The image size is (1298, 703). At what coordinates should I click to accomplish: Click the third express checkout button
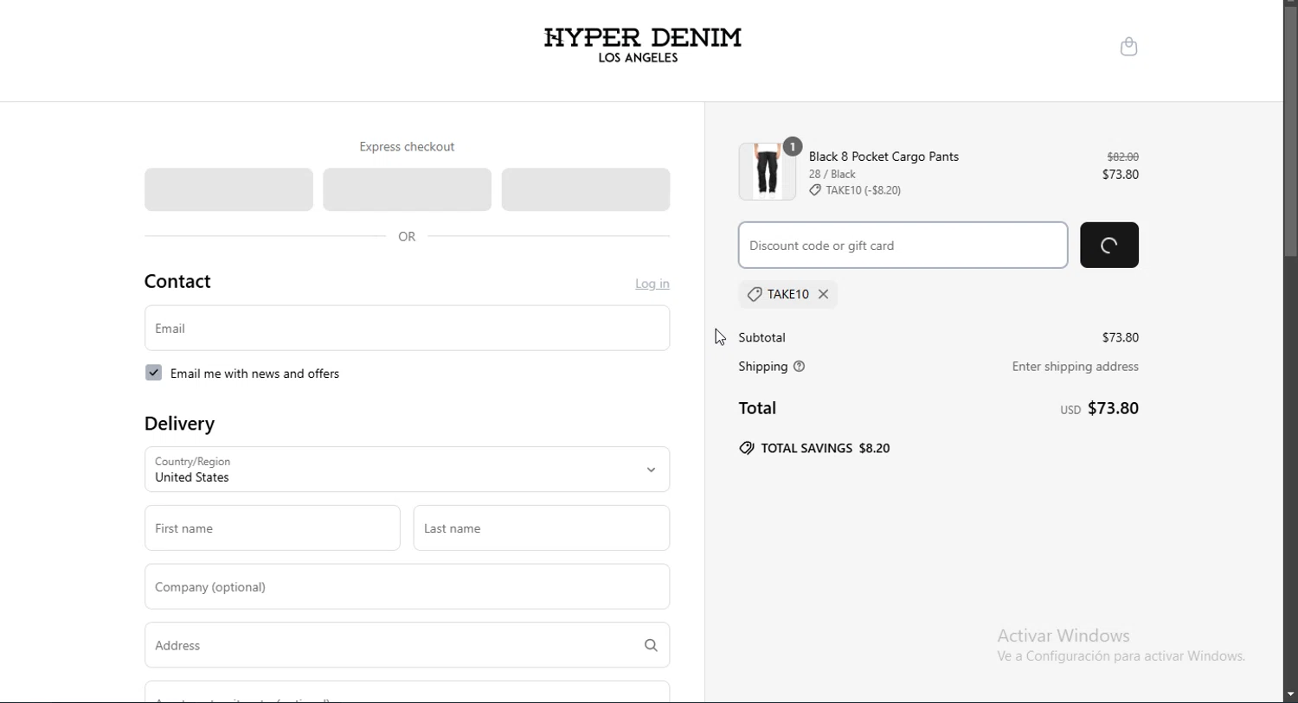(x=586, y=190)
